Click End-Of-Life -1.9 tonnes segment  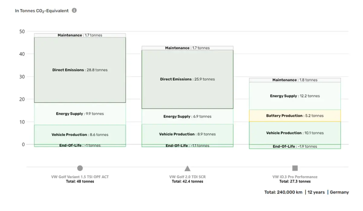(x=295, y=147)
